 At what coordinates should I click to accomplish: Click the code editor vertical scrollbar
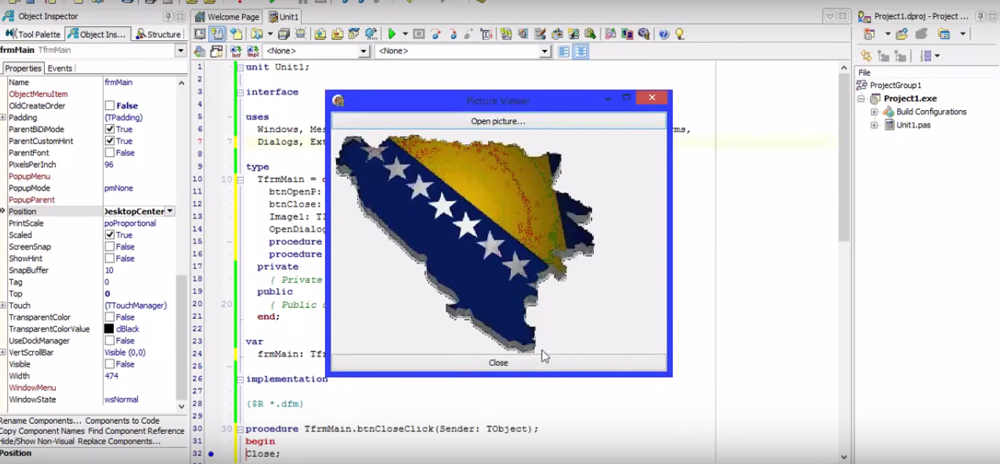click(x=844, y=262)
